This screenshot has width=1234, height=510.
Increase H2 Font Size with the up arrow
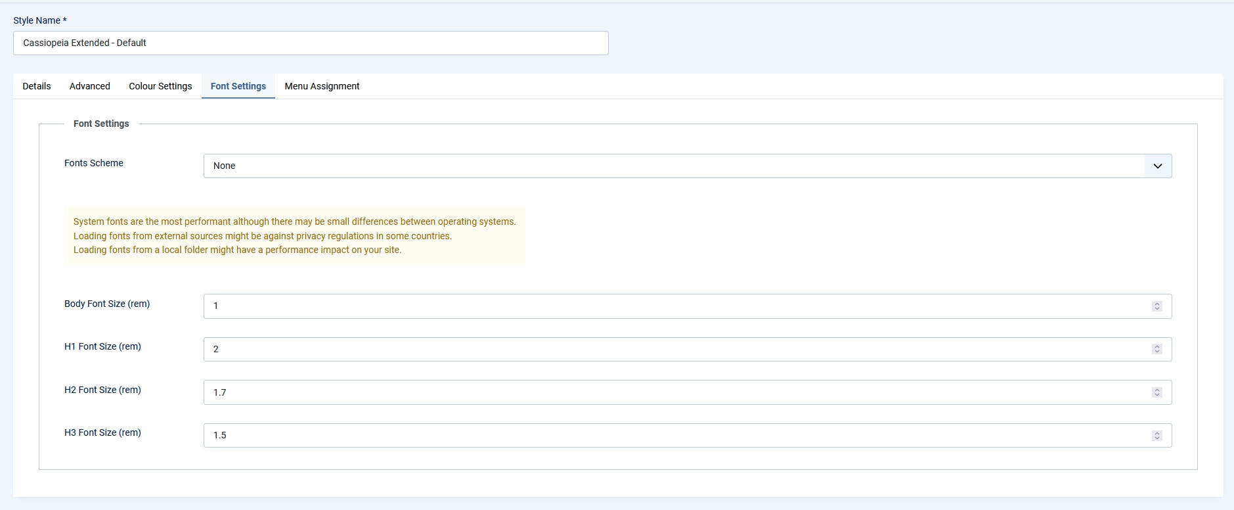click(x=1157, y=390)
